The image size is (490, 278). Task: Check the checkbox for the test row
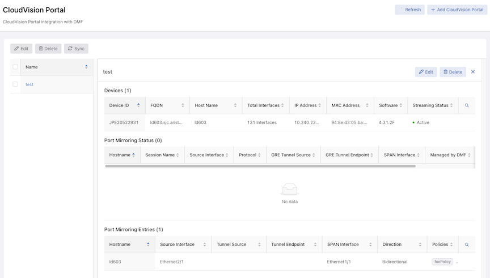[x=15, y=84]
